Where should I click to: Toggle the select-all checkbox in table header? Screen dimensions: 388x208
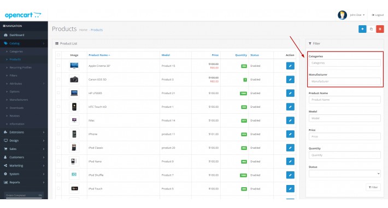(x=58, y=55)
